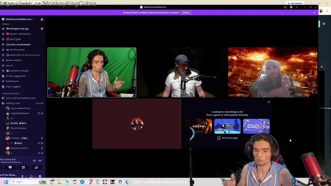Check the Don't show again checkbox
The image size is (331, 186).
point(219,138)
